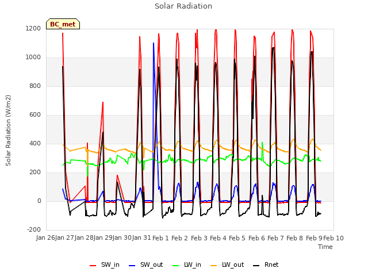This screenshot has height=276, width=368.
Task: Click the black Rnet legend color marker
Action: pyautogui.click(x=256, y=266)
